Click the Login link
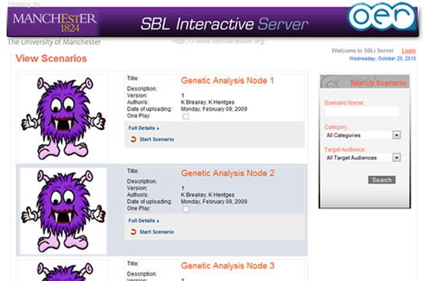This screenshot has height=281, width=427. pyautogui.click(x=409, y=51)
